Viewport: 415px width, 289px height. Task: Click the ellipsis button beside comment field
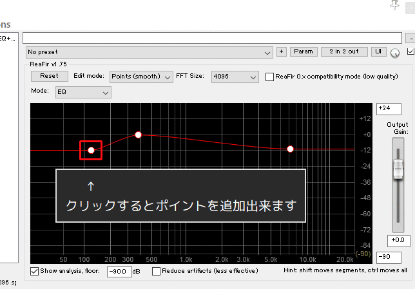pos(410,38)
